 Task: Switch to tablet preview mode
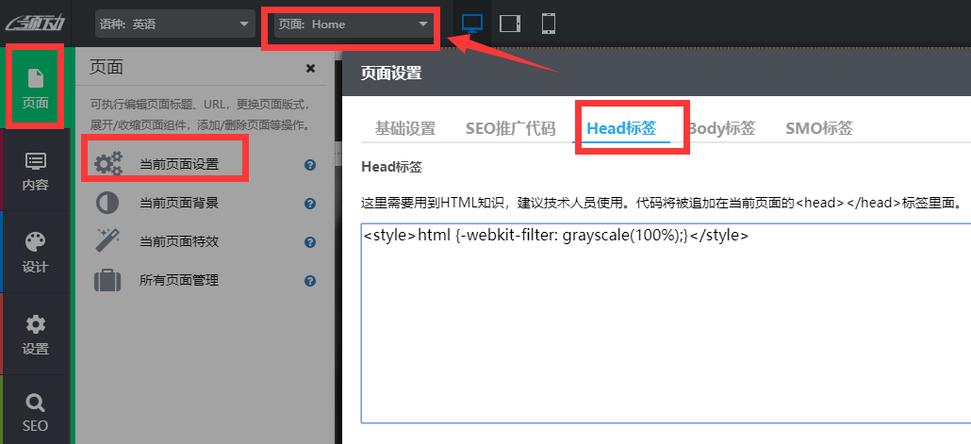tap(510, 24)
